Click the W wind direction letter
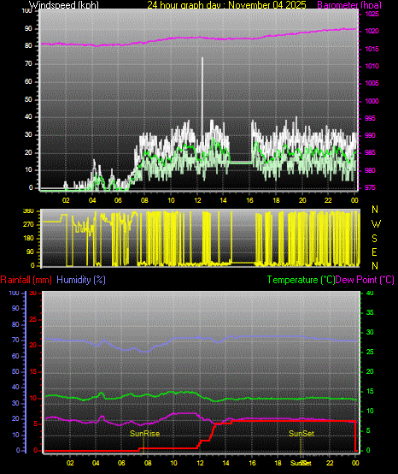 (x=376, y=224)
